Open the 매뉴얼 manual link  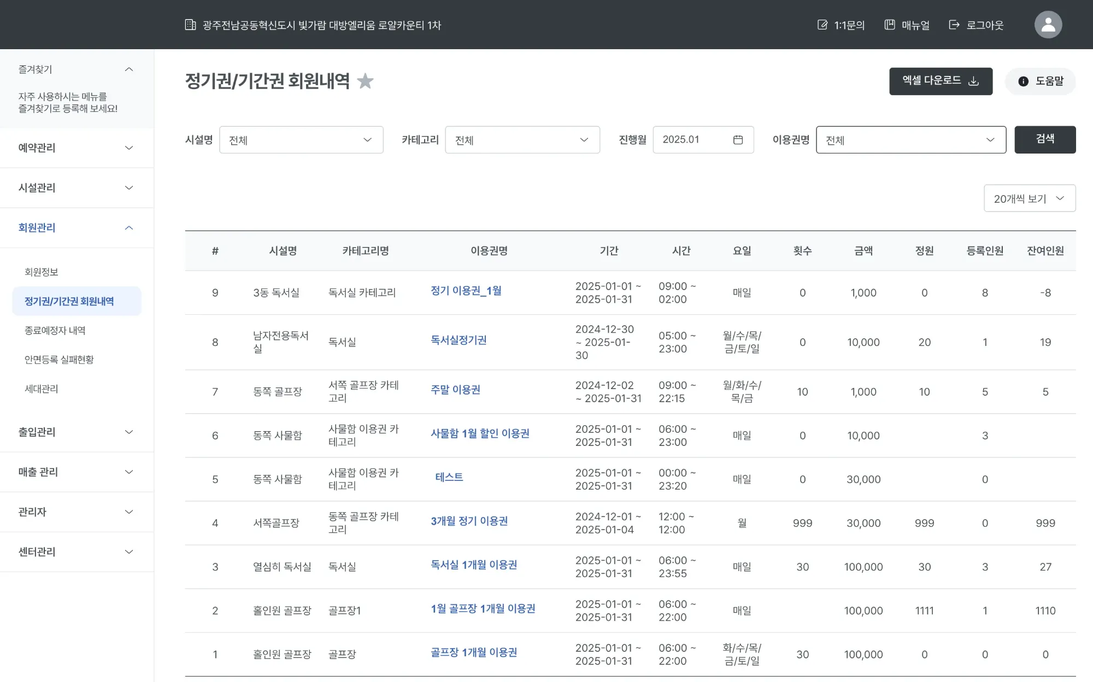tap(907, 25)
